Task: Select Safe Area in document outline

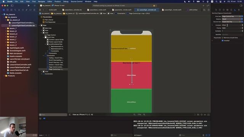Action: (x=48, y=28)
